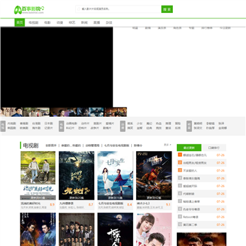Click the gray 明星 category icon block
246x246 pixels.
[x=189, y=126]
